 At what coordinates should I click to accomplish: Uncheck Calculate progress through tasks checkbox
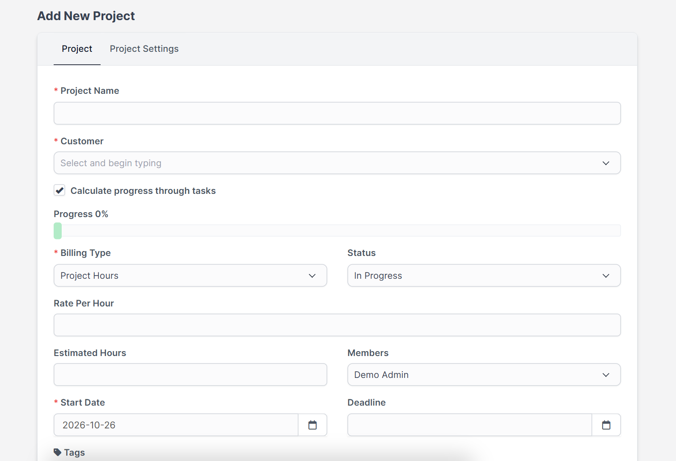[x=59, y=190]
